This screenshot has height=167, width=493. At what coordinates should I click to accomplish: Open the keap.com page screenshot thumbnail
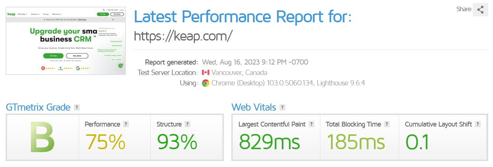click(x=66, y=40)
